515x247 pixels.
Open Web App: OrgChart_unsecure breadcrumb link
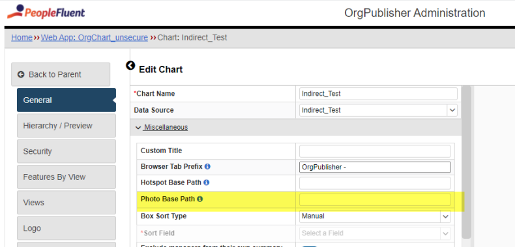click(x=95, y=37)
